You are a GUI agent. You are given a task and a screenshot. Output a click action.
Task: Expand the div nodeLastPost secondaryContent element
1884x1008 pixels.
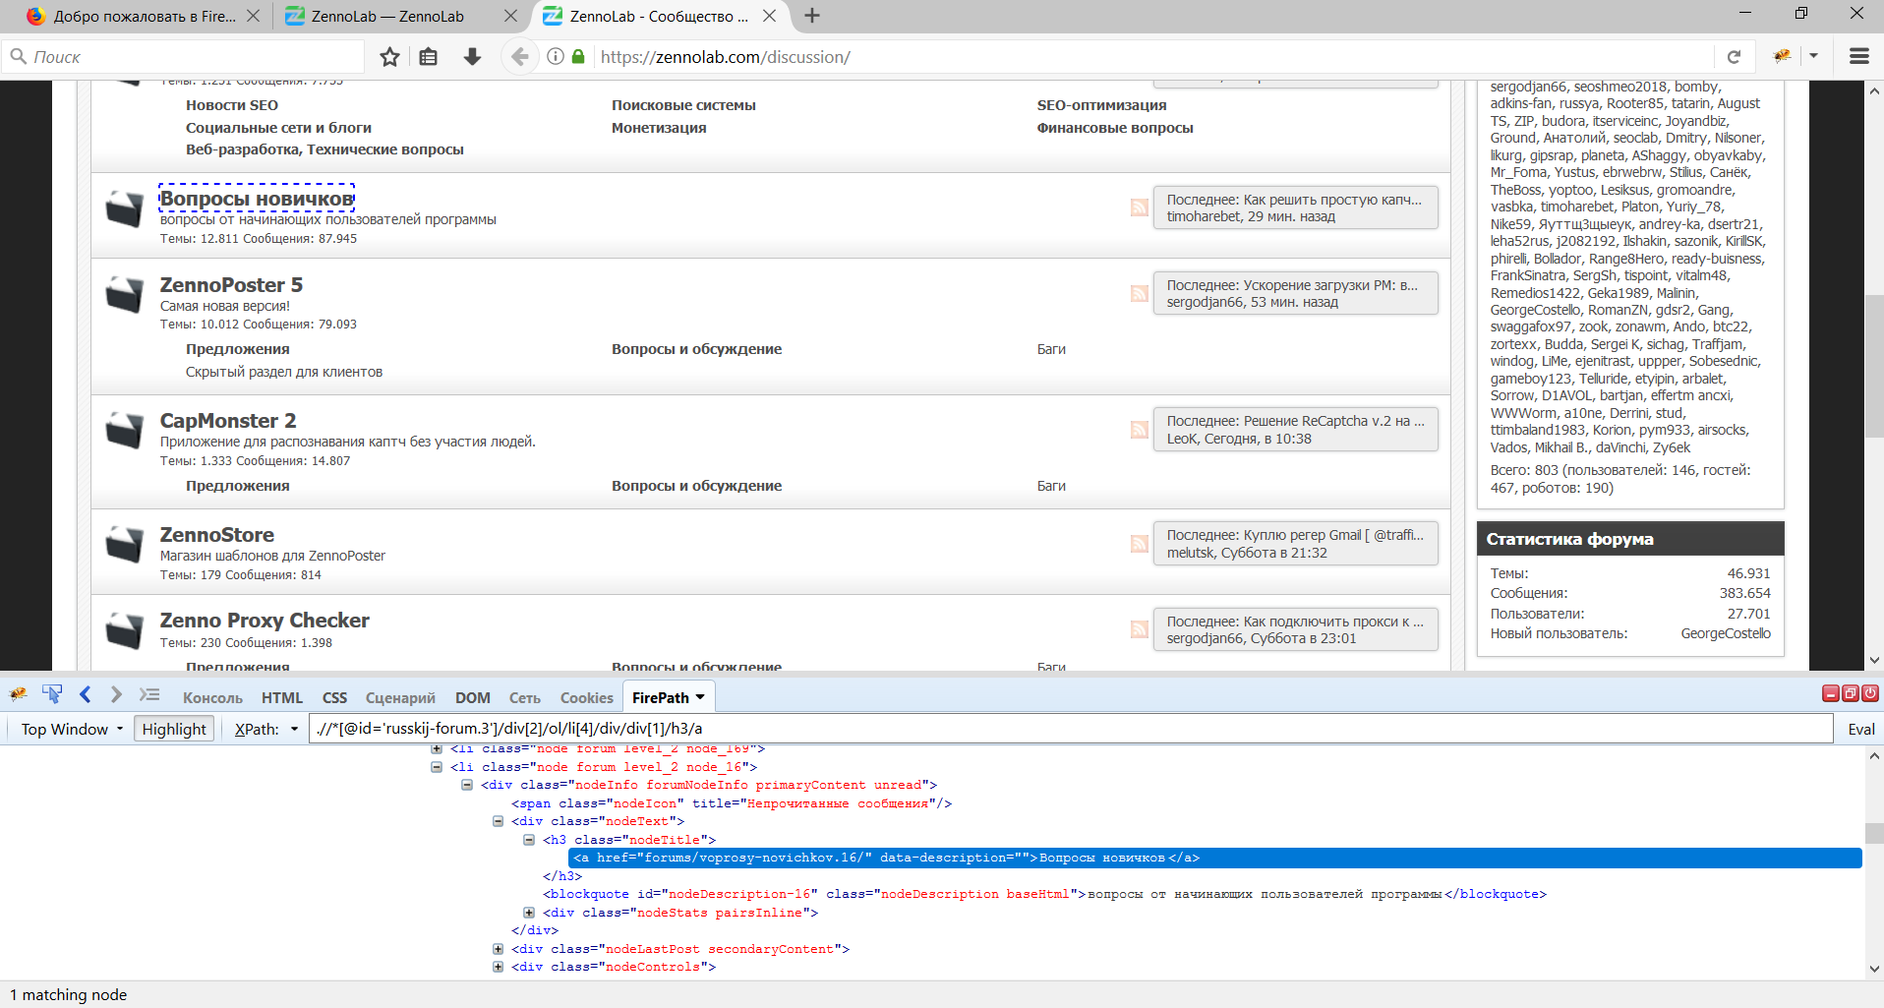[498, 949]
